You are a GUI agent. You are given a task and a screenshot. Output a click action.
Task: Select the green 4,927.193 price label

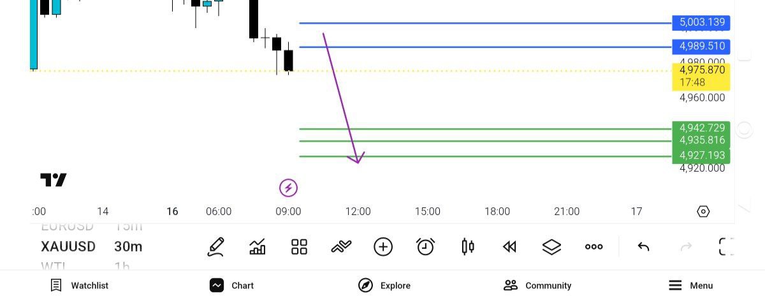701,156
